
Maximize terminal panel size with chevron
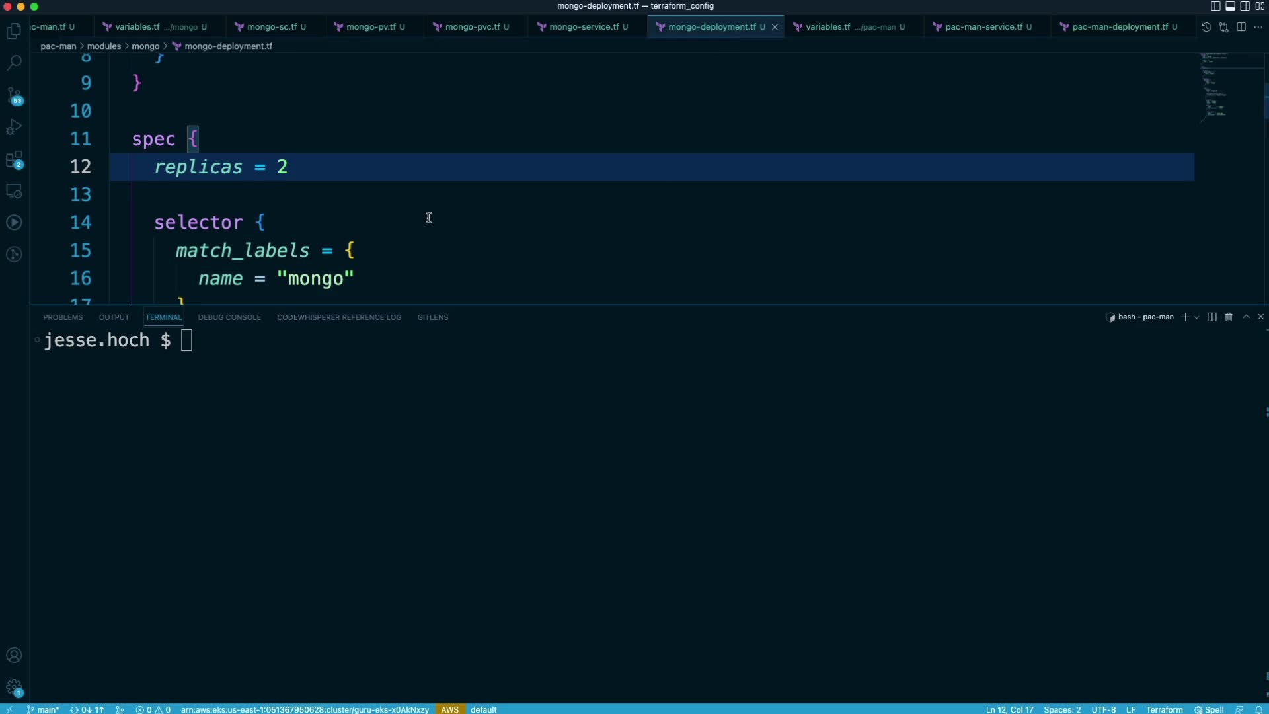pos(1246,317)
